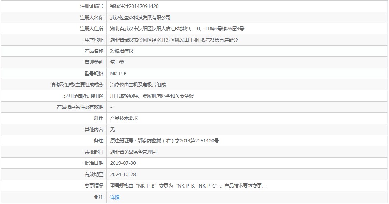This screenshot has height=204, width=389.
Task: Select the approval date 2019-07-30
Action: tap(123, 163)
